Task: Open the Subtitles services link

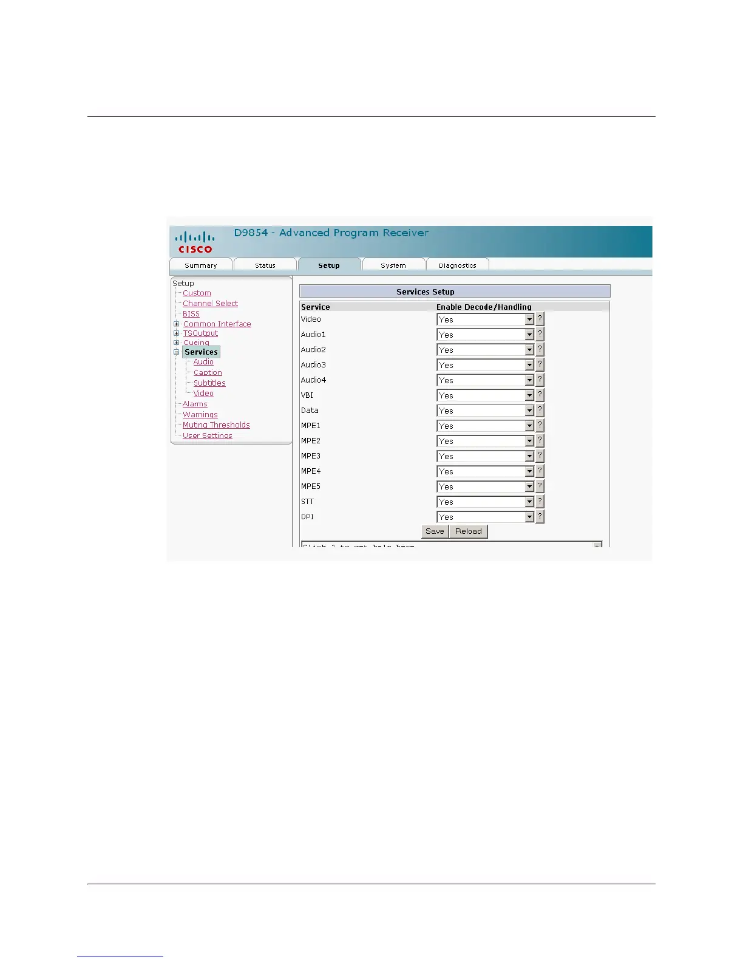Action: [x=209, y=383]
